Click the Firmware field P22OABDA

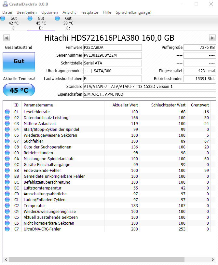[113, 48]
